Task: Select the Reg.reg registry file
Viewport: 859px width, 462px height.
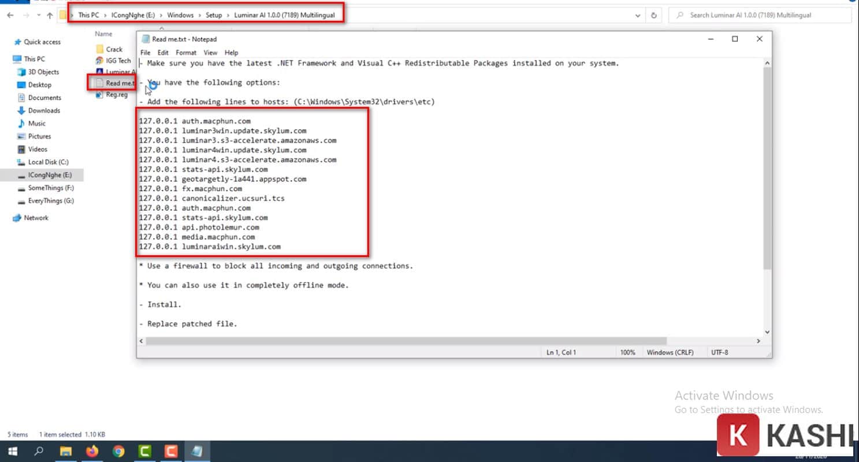Action: pyautogui.click(x=111, y=95)
